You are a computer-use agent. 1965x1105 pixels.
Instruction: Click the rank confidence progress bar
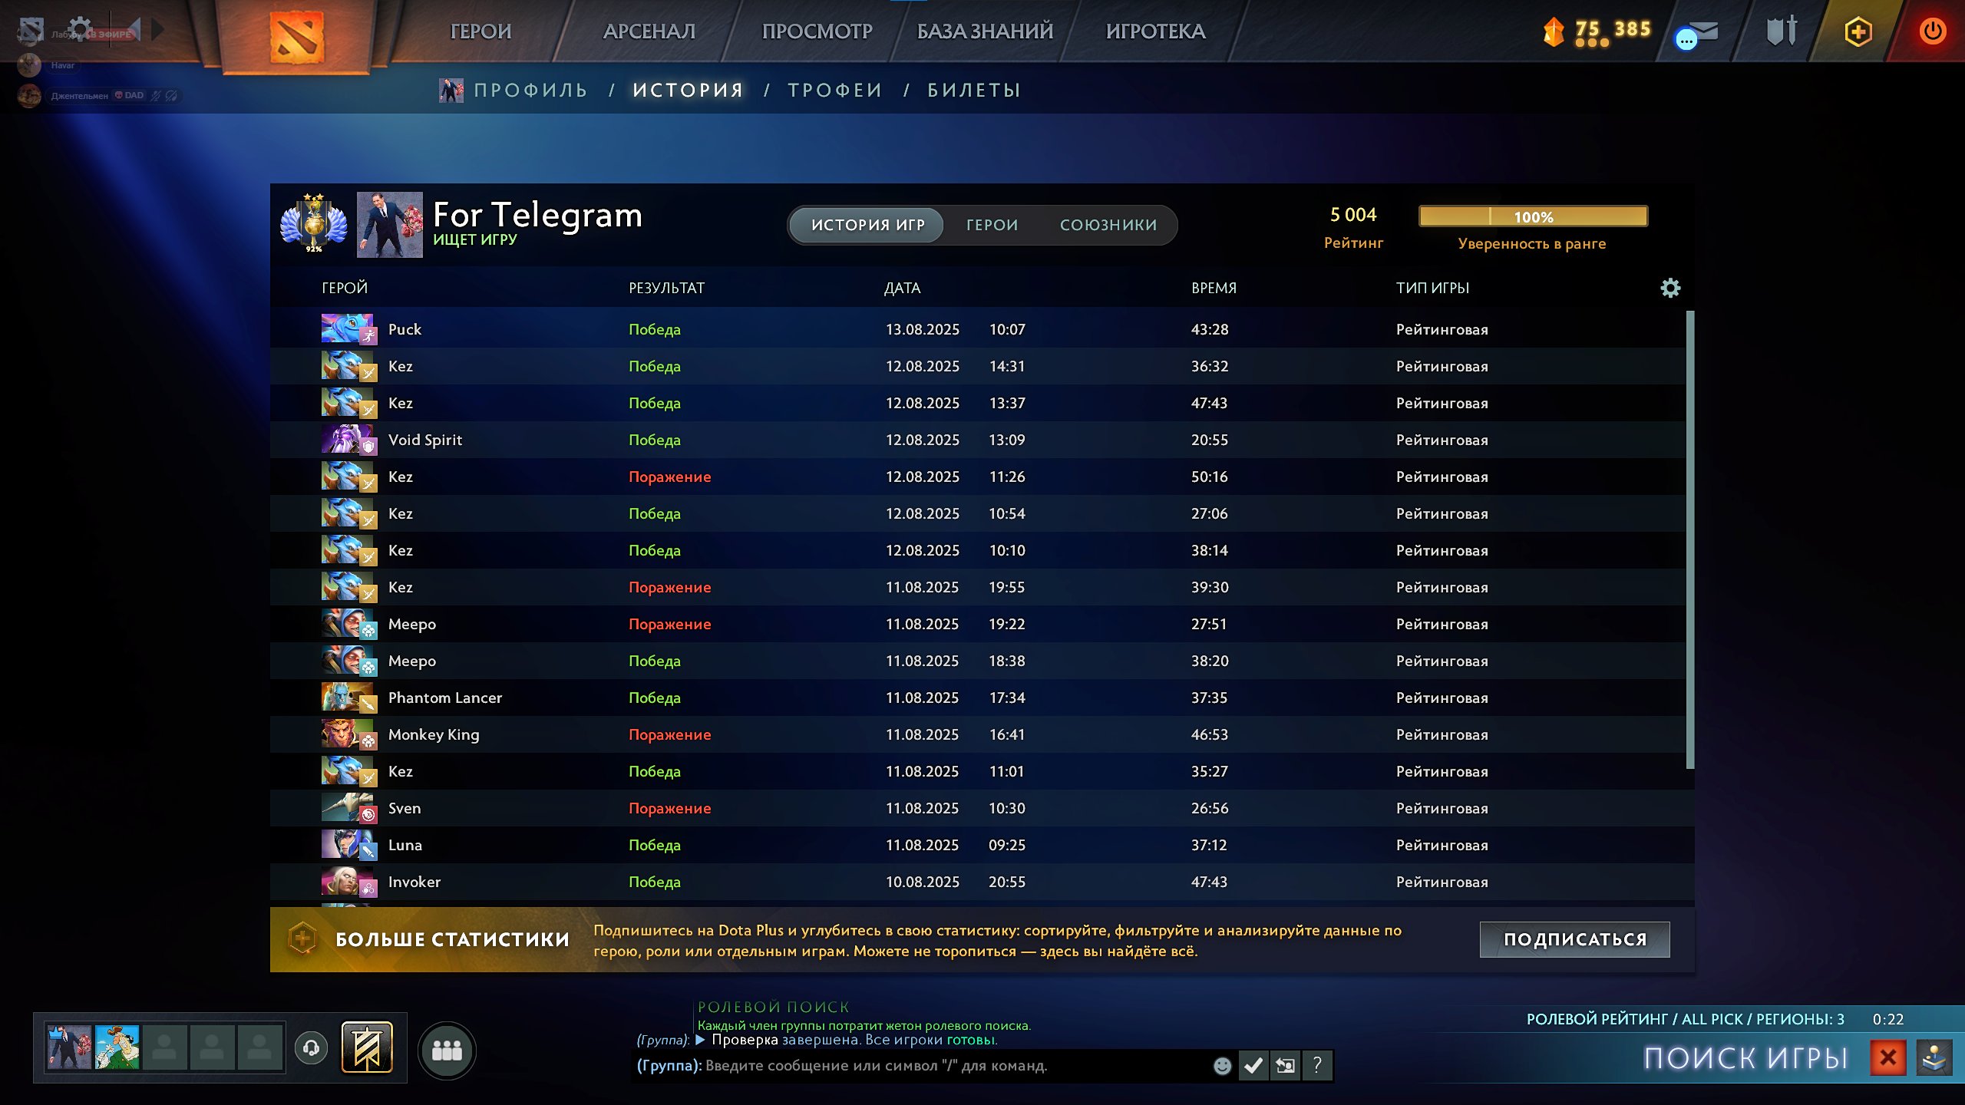[x=1533, y=216]
